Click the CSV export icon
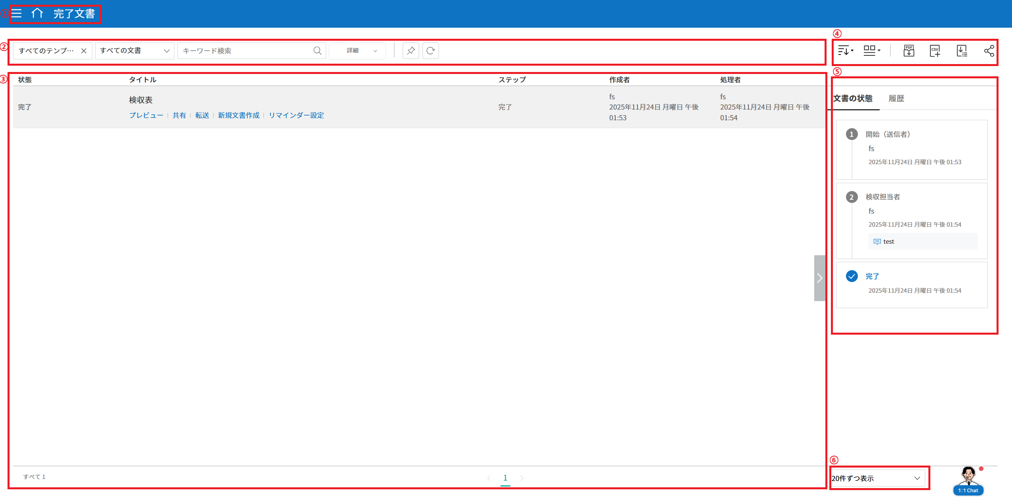The image size is (1012, 498). pyautogui.click(x=935, y=51)
